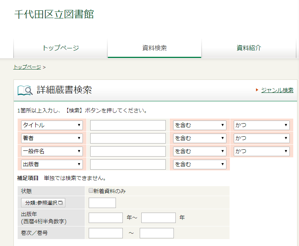This screenshot has width=299, height=246.
Task: Focus the 分類 code input field
Action: (102, 203)
